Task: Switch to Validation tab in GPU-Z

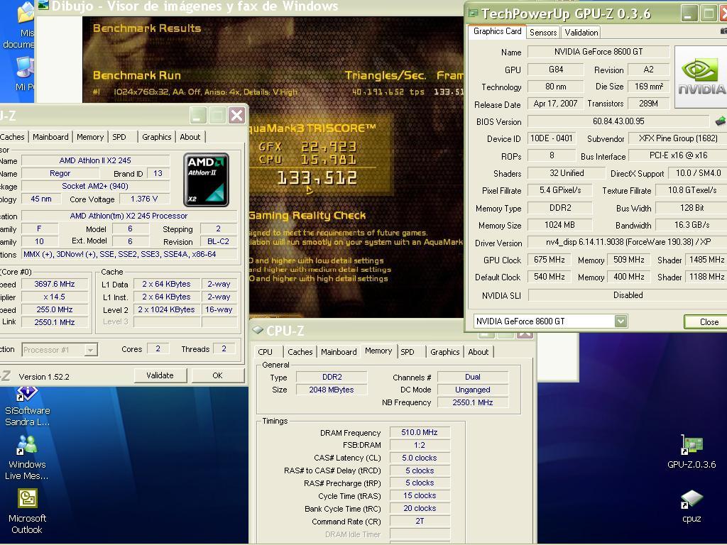Action: [x=581, y=32]
